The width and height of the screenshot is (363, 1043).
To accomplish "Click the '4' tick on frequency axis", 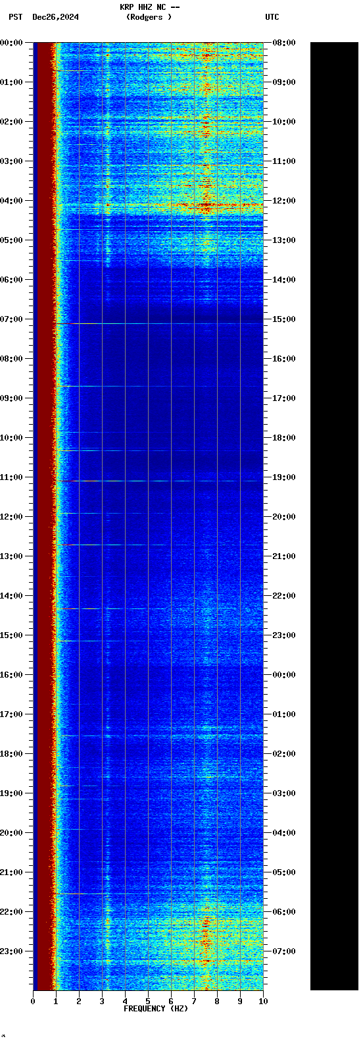I will point(125,1002).
